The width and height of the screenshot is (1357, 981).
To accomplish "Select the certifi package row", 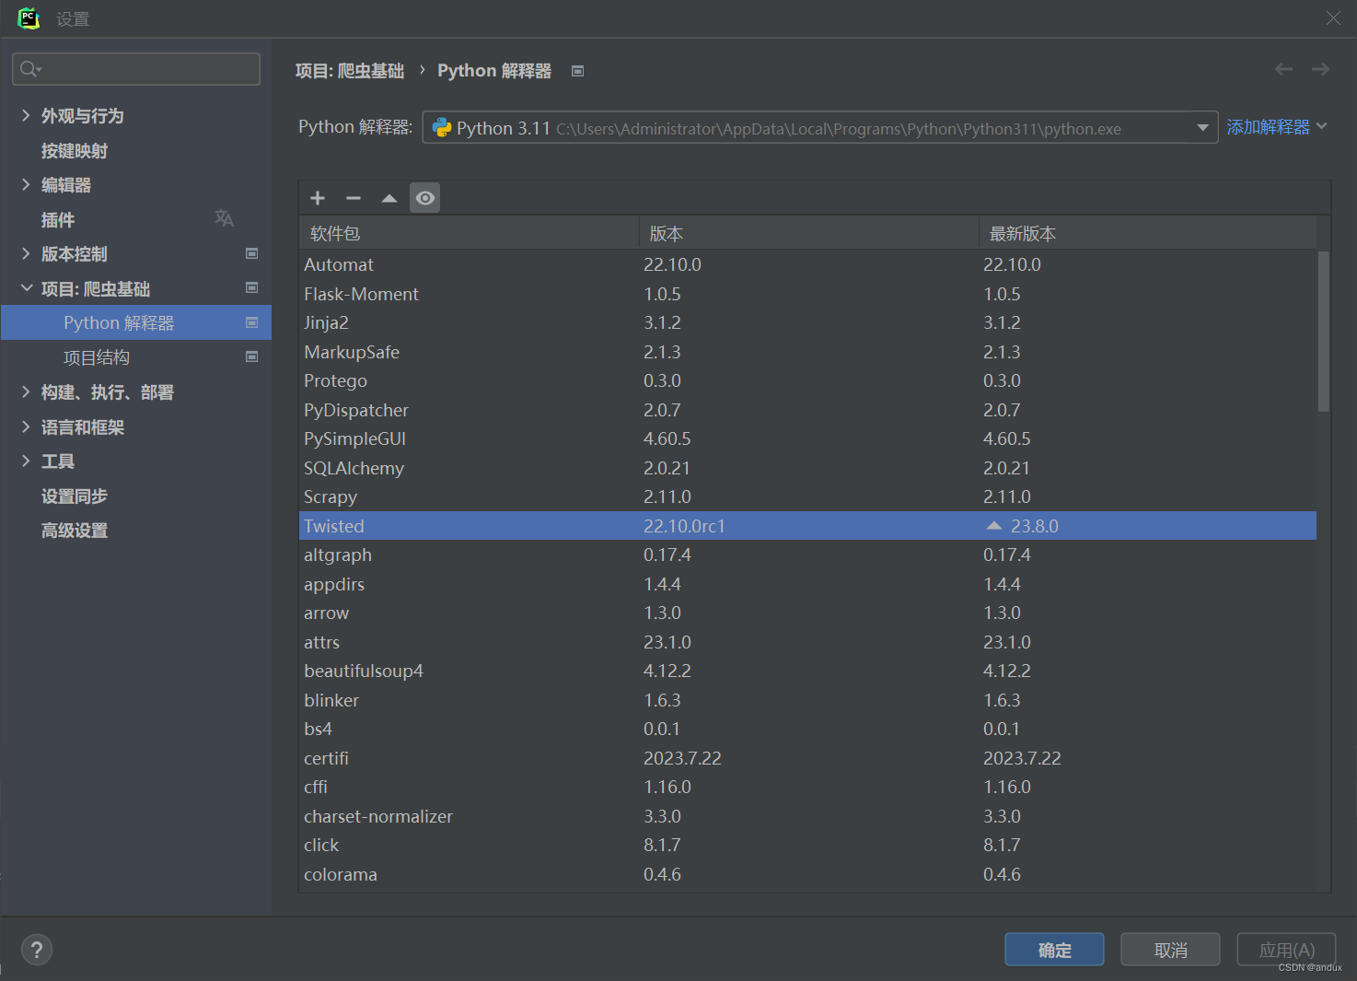I will point(808,758).
